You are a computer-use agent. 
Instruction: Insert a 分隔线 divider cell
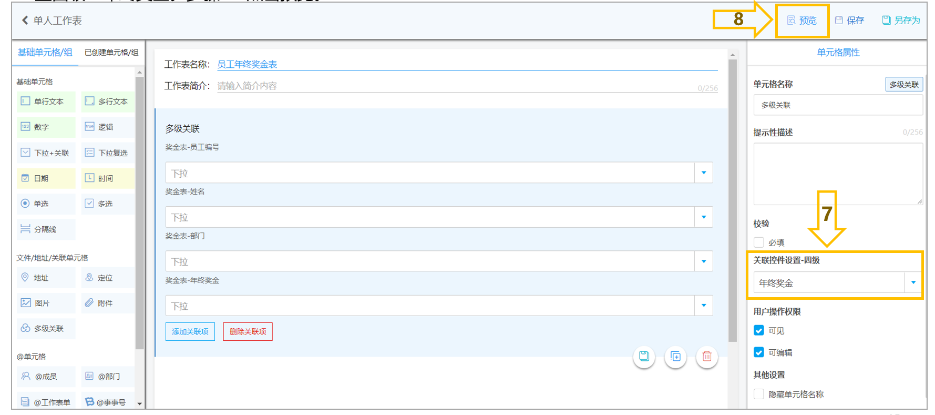click(46, 229)
